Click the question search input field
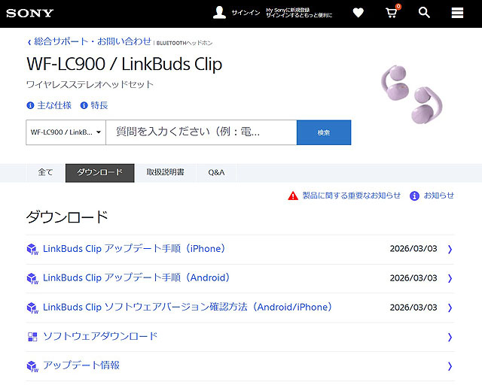Viewport: 482px width, 391px height. tap(200, 132)
